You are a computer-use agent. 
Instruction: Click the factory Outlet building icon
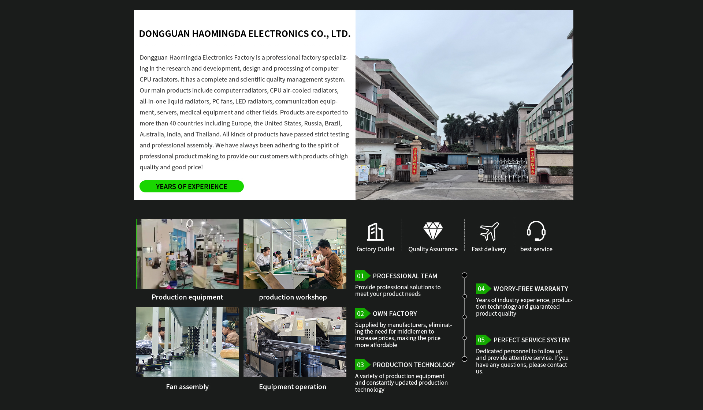tap(375, 232)
